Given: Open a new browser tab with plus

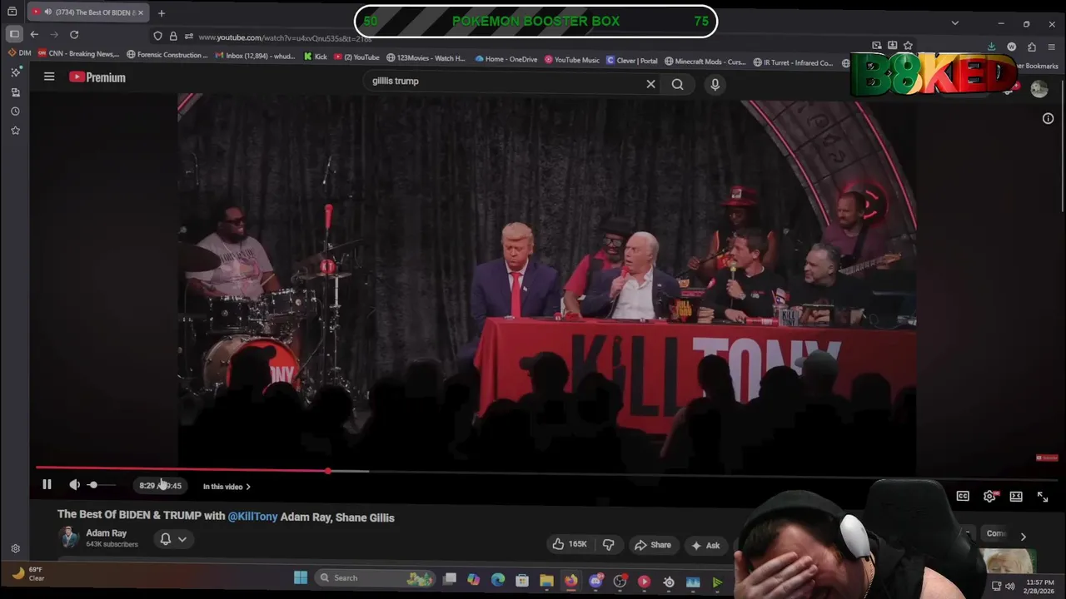Looking at the screenshot, I should (x=162, y=12).
